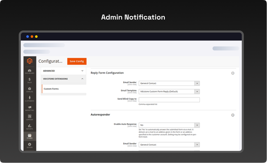Open the Customers person icon
This screenshot has width=267, height=163.
tap(29, 99)
